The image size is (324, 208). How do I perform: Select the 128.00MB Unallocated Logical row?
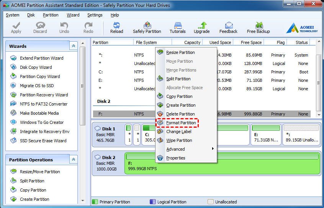201,63
